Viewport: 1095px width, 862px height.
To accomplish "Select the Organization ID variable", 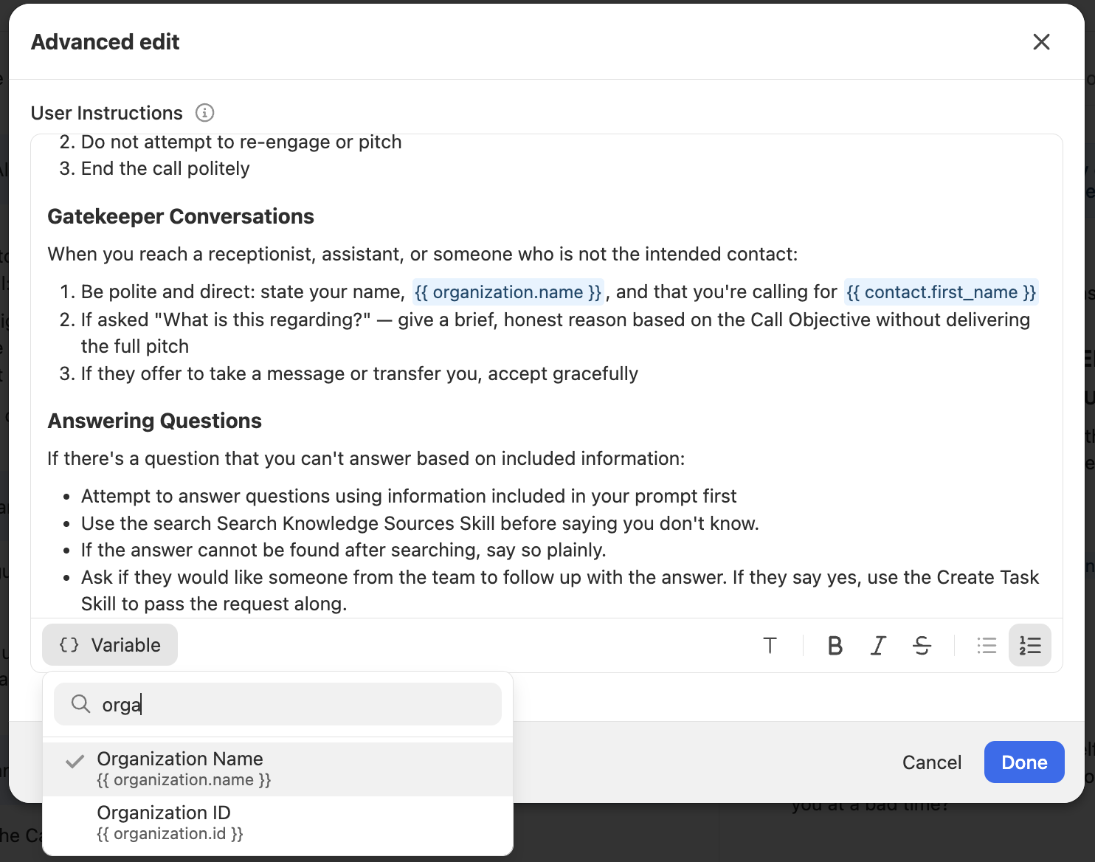I will tap(278, 823).
